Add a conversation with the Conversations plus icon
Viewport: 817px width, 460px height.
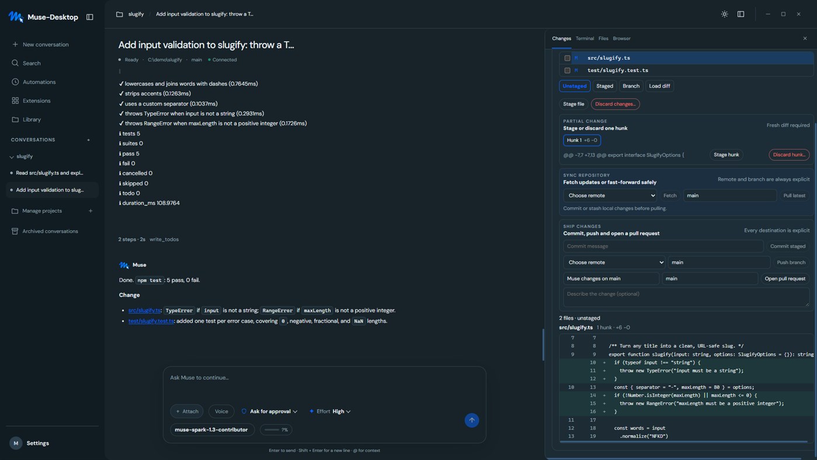coord(89,140)
